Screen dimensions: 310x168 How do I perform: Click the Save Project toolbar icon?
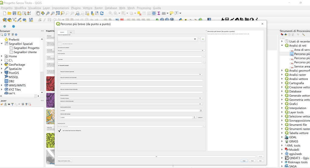(14, 13)
